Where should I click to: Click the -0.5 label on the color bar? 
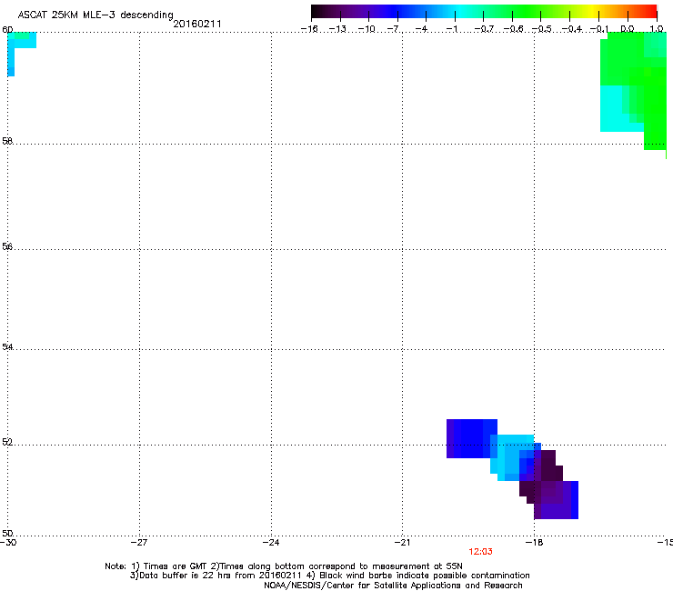point(542,29)
